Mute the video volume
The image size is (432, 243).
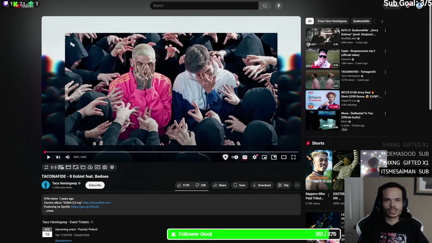tap(67, 157)
